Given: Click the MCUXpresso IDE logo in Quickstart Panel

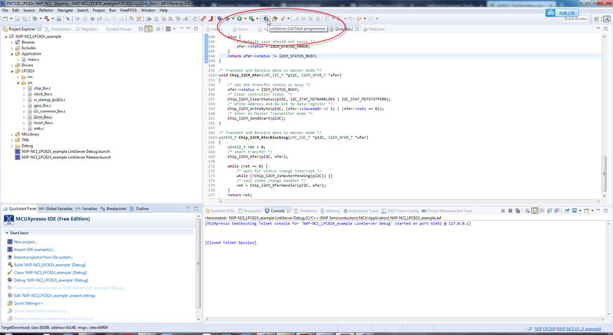Looking at the screenshot, I should (x=9, y=220).
